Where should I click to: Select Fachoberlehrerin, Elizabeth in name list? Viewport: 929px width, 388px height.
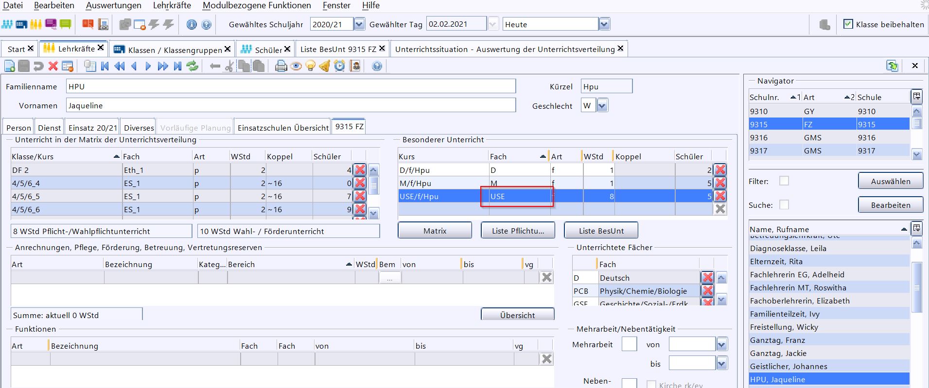(829, 301)
